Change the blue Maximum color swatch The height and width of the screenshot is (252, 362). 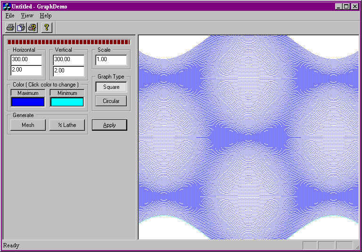pyautogui.click(x=28, y=102)
